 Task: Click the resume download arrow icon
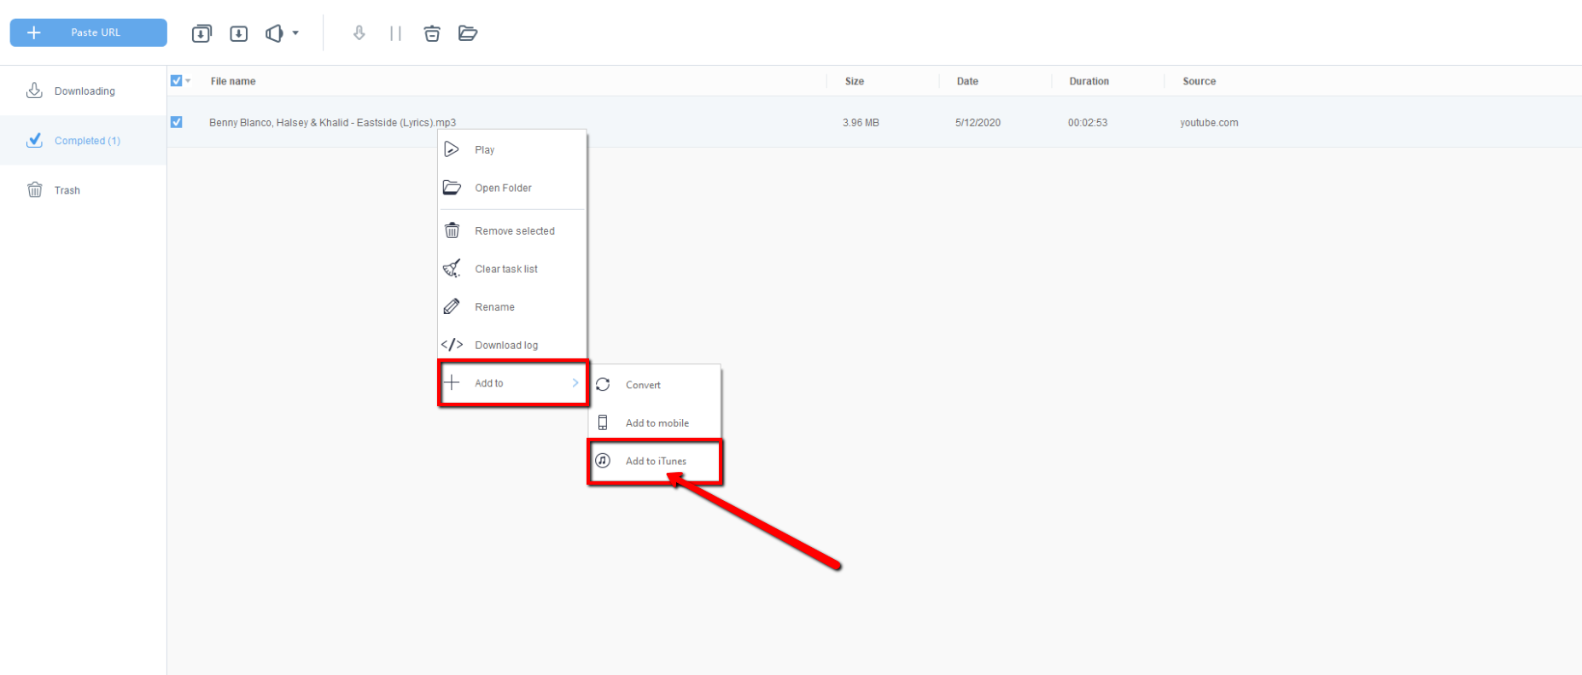(x=359, y=33)
